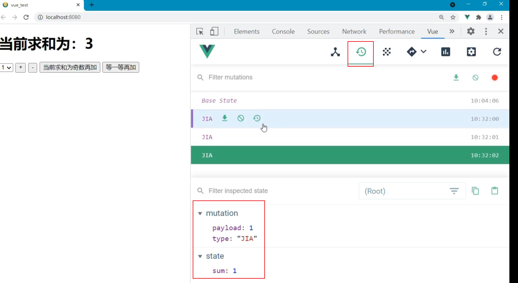Click the + button on page
Image resolution: width=518 pixels, height=283 pixels.
(21, 67)
